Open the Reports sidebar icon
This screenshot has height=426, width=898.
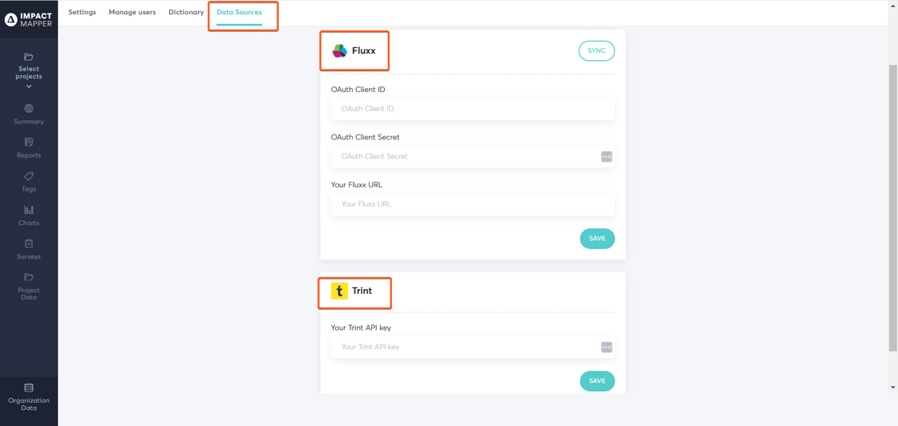[29, 143]
